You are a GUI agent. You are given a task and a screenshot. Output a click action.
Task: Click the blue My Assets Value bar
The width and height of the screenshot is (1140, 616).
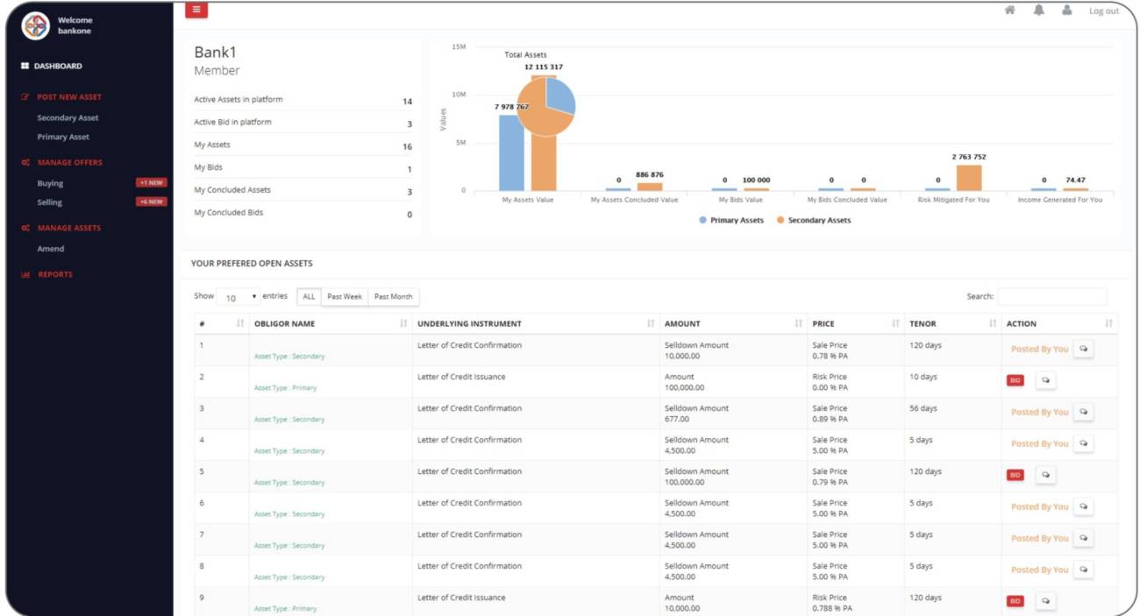[x=512, y=152]
